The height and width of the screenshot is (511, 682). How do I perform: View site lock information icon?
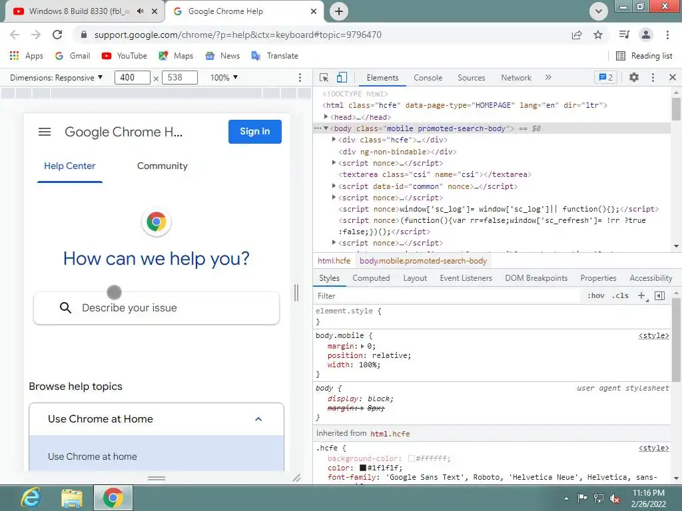tap(84, 35)
